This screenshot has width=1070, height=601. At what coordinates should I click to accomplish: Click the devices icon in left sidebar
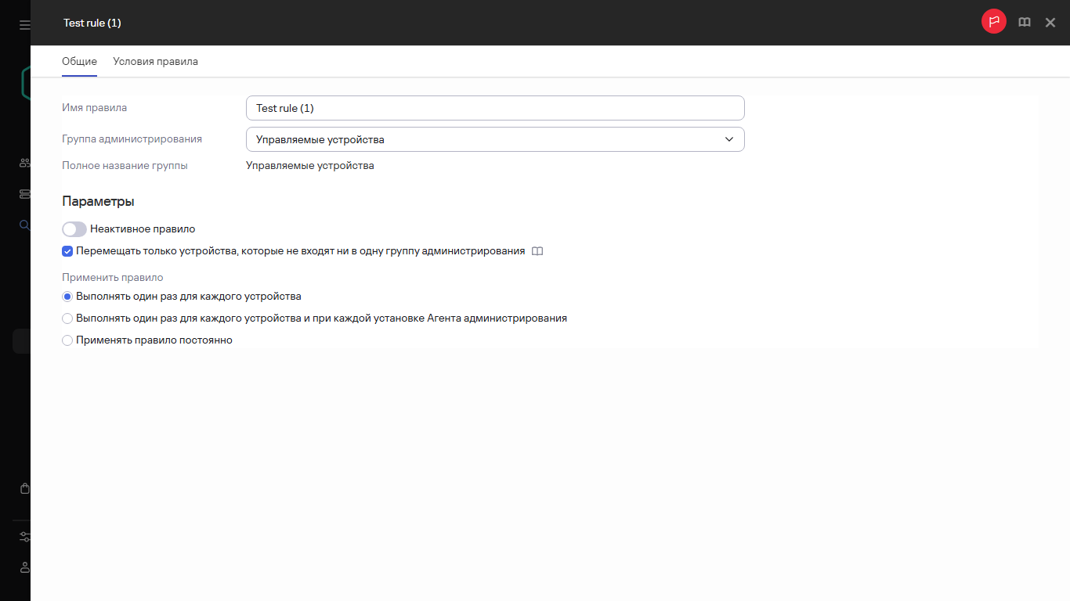[24, 194]
